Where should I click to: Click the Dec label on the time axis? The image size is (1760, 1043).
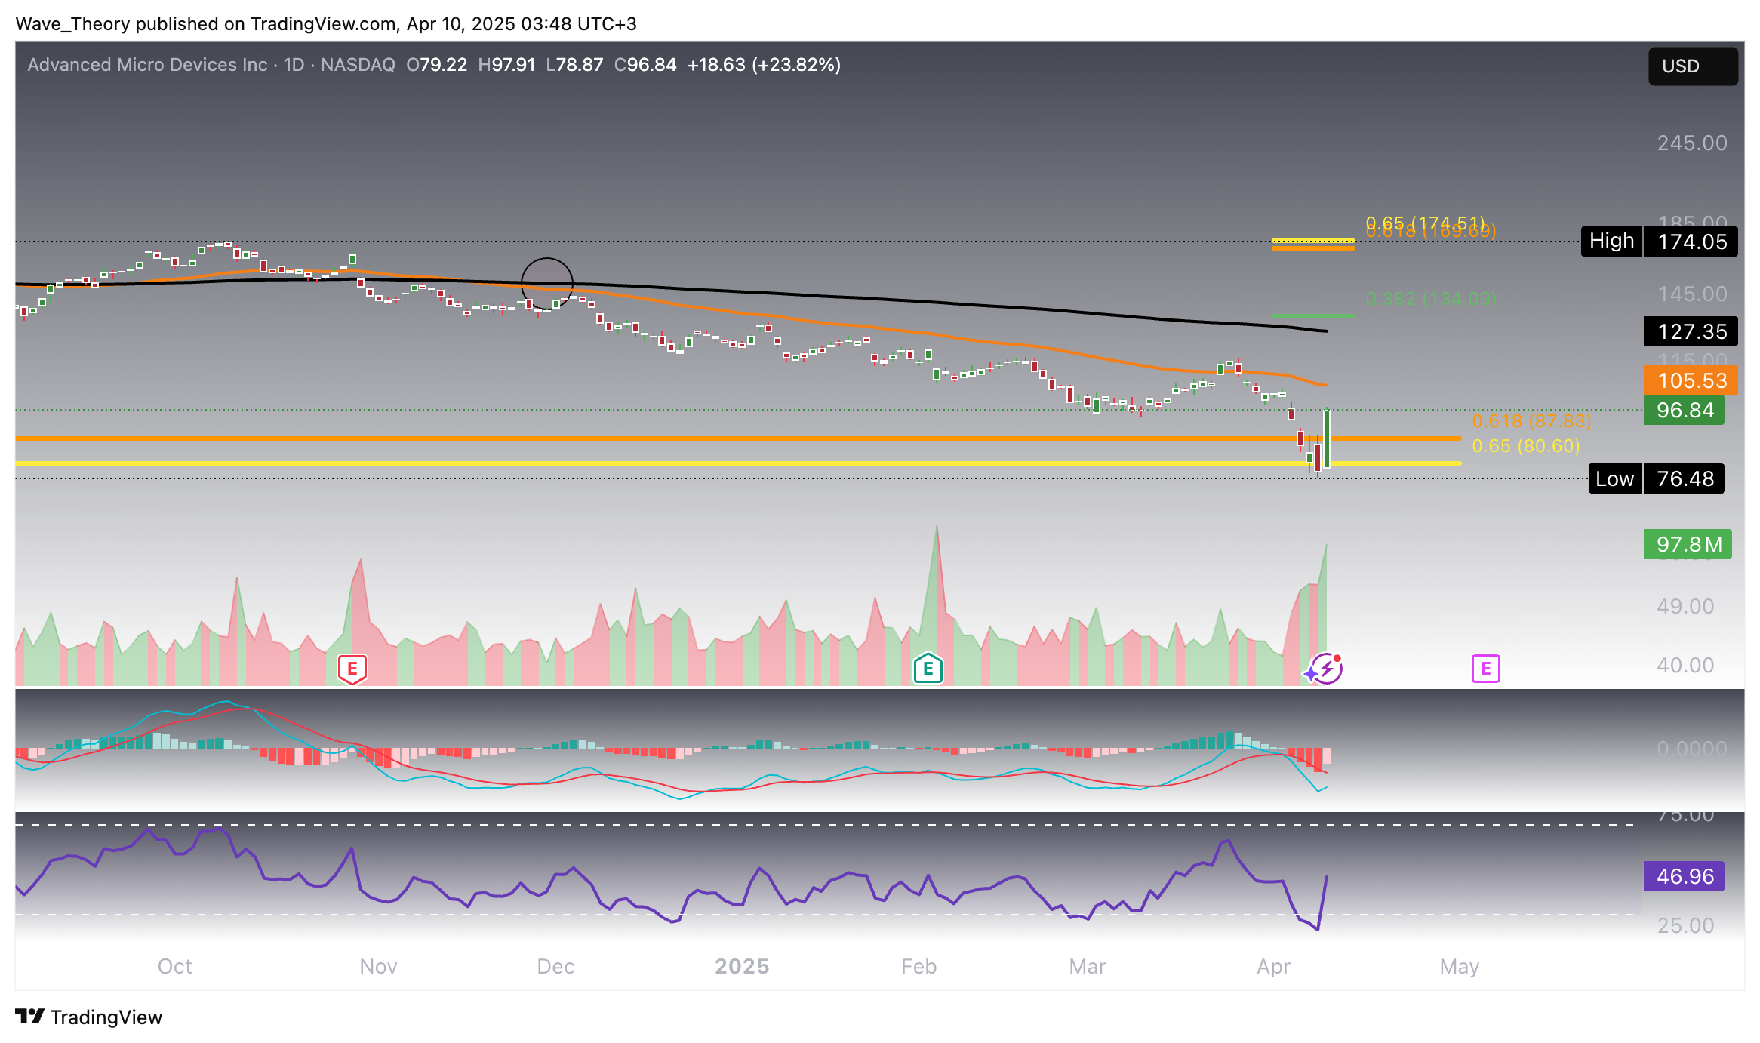(555, 967)
